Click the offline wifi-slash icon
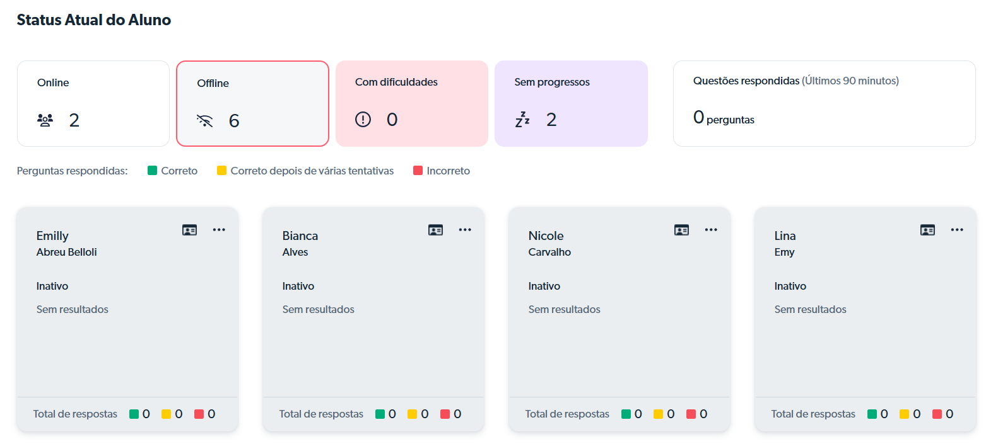The width and height of the screenshot is (998, 444). click(205, 121)
